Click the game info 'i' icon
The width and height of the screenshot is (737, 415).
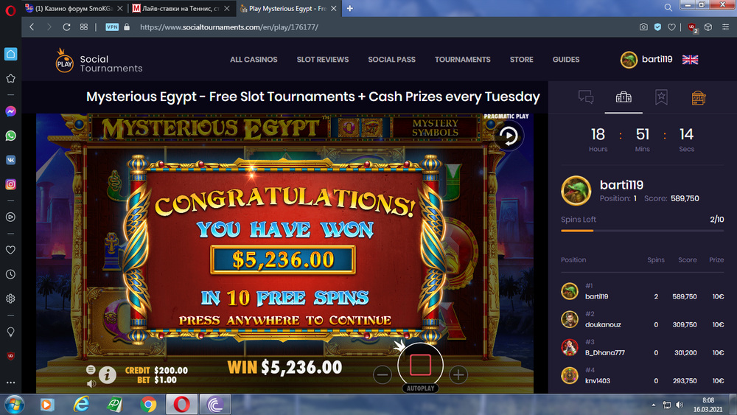107,375
